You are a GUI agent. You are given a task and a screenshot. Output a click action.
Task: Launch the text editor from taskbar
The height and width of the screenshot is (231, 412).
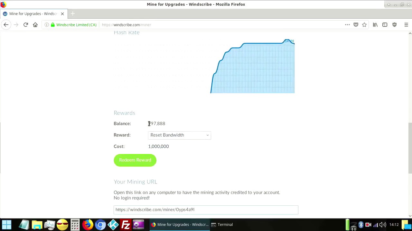pyautogui.click(x=24, y=225)
